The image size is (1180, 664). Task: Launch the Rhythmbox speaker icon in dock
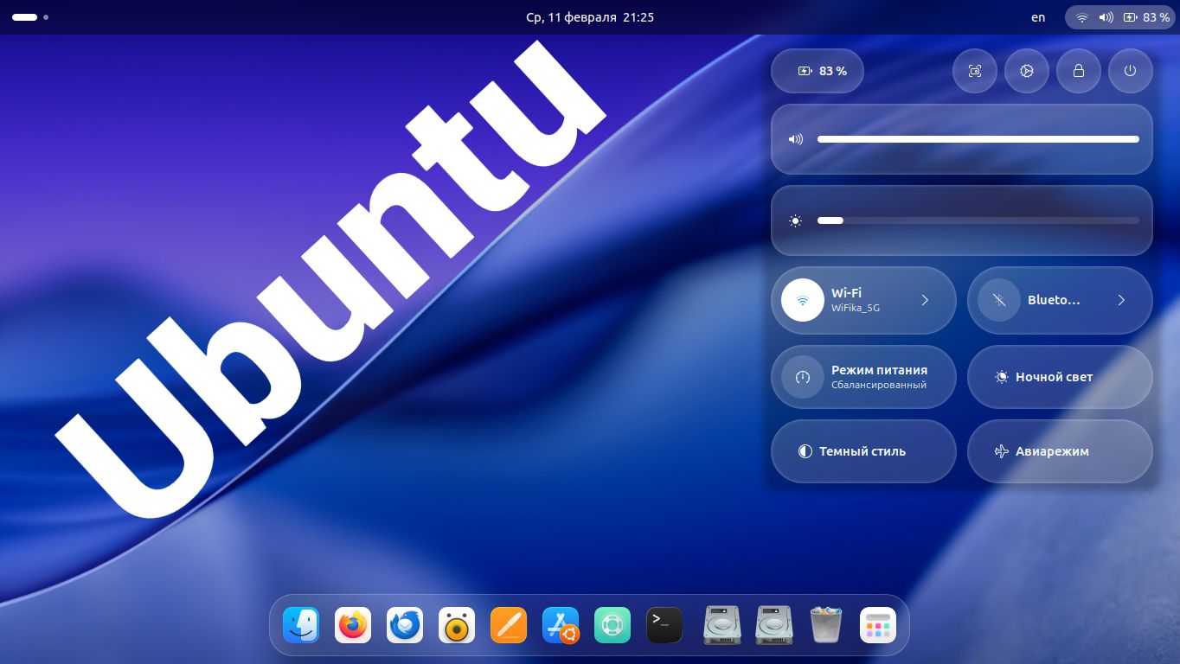[x=457, y=625]
